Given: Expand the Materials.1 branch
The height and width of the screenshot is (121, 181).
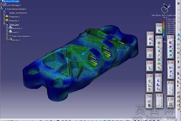Looking at the screenshot, I should click(x=4, y=20).
